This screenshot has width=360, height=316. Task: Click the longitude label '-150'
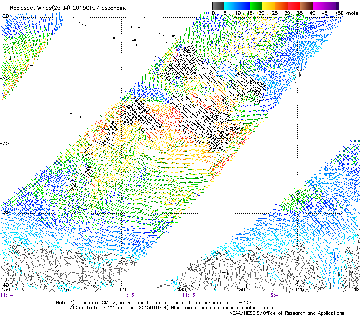(x=5, y=290)
